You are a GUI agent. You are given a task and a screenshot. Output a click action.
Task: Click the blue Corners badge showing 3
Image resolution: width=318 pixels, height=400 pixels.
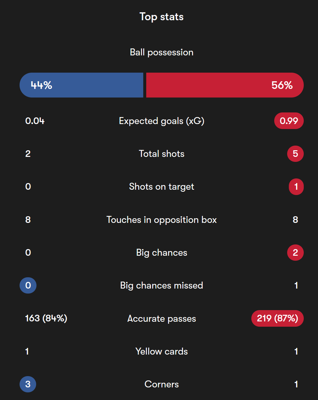tap(28, 384)
